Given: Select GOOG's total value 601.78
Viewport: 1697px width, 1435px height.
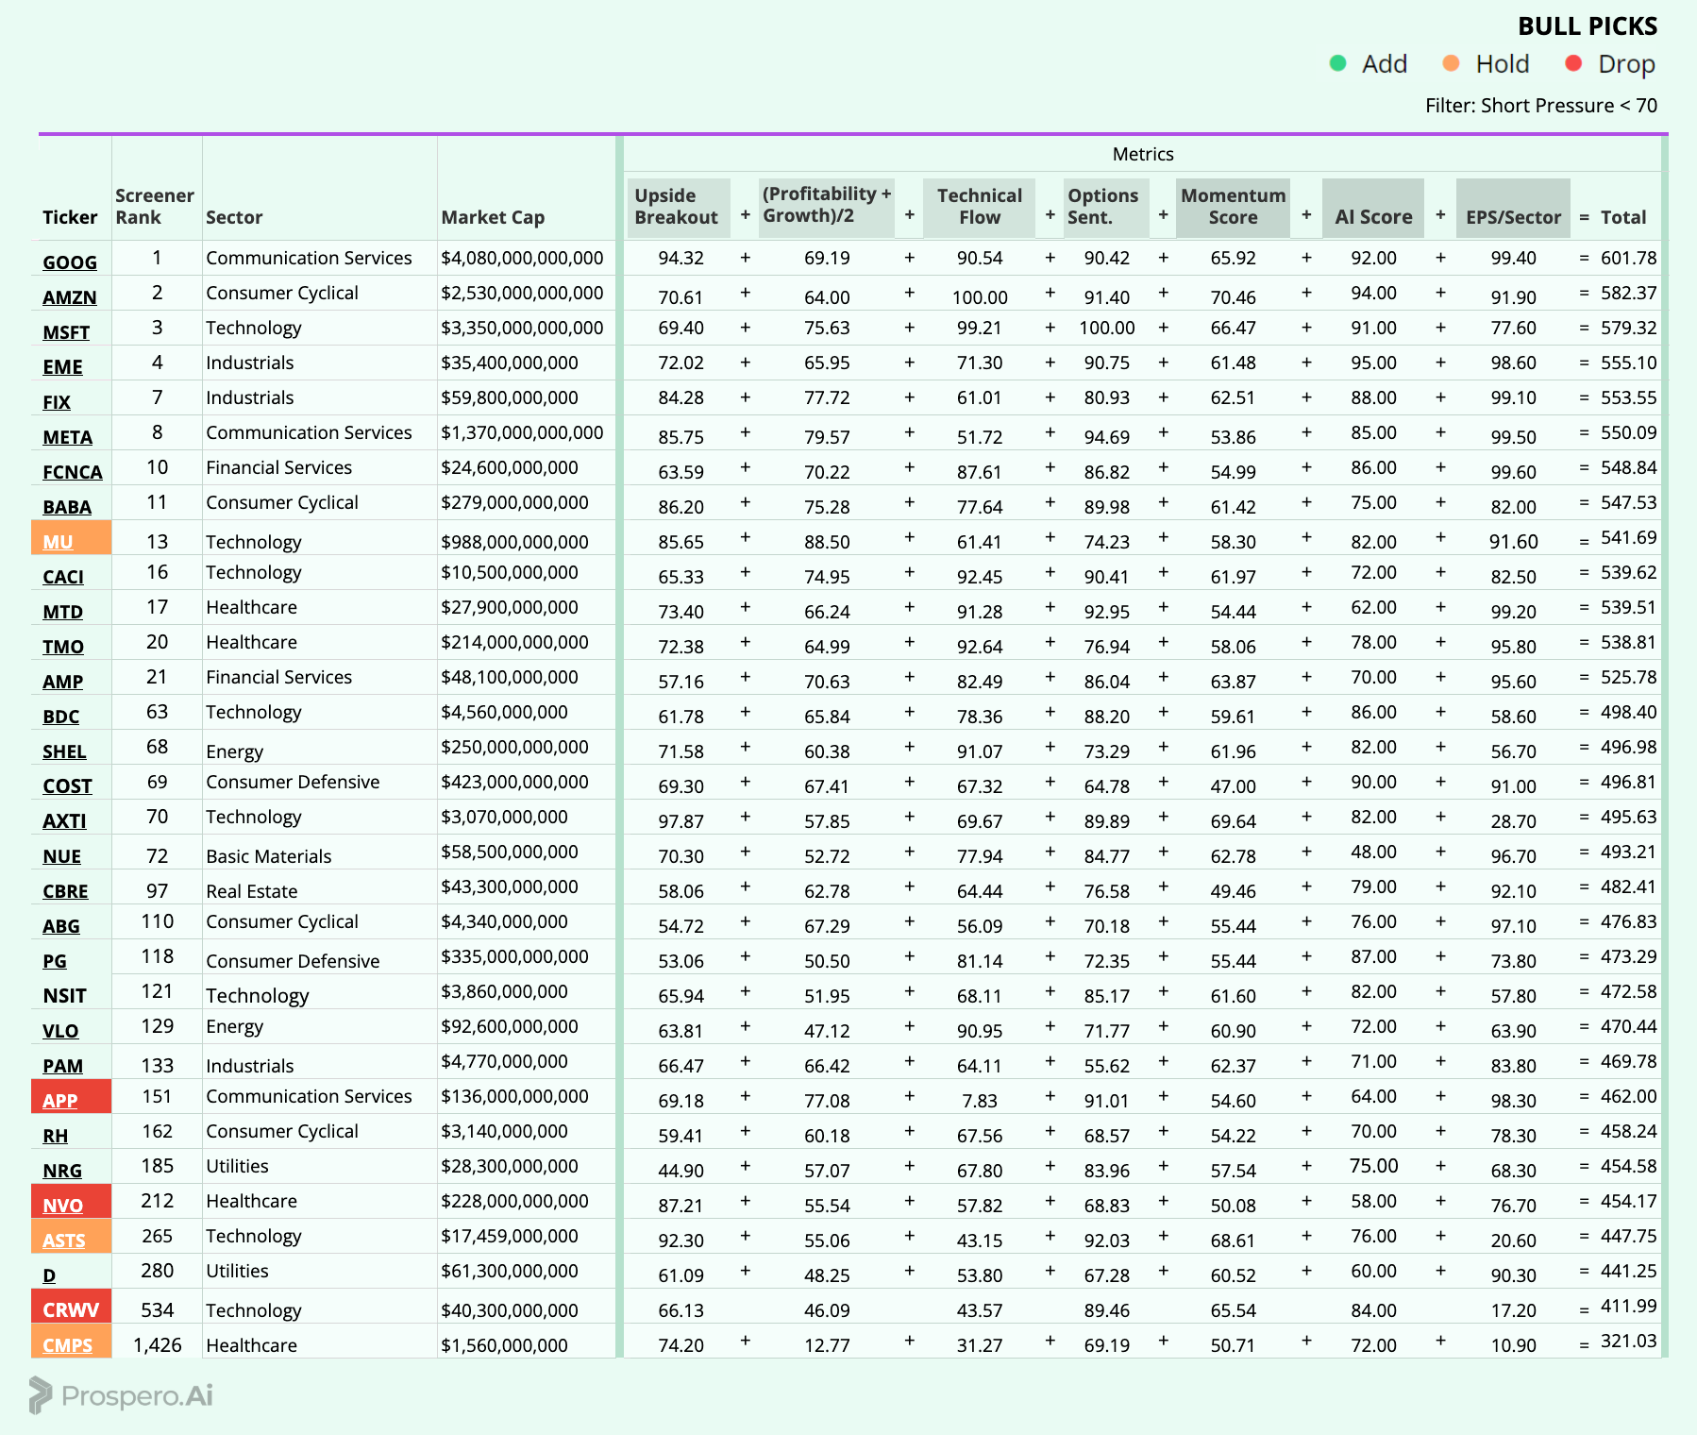Looking at the screenshot, I should coord(1628,258).
